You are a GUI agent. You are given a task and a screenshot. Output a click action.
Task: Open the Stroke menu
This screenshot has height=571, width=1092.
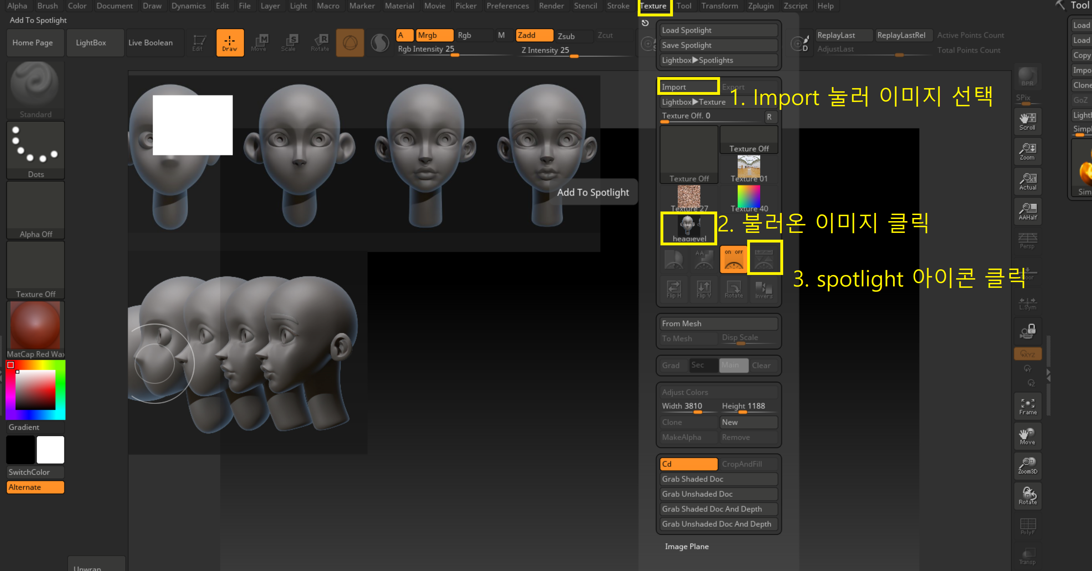click(x=618, y=6)
